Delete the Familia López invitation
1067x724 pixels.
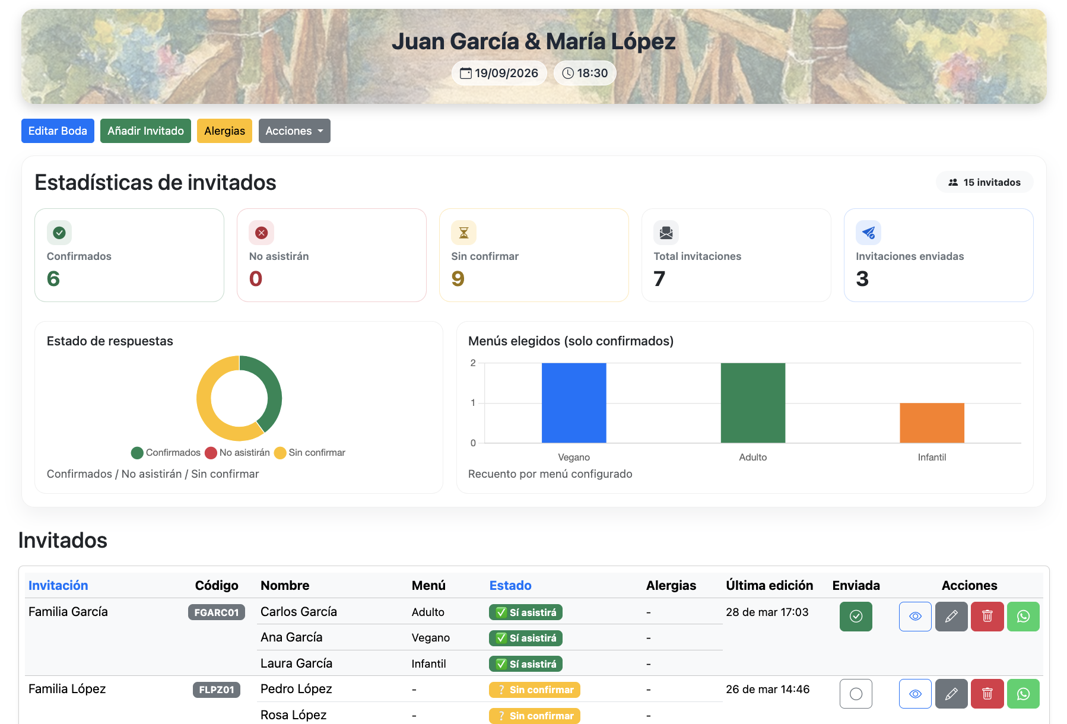[x=987, y=694]
